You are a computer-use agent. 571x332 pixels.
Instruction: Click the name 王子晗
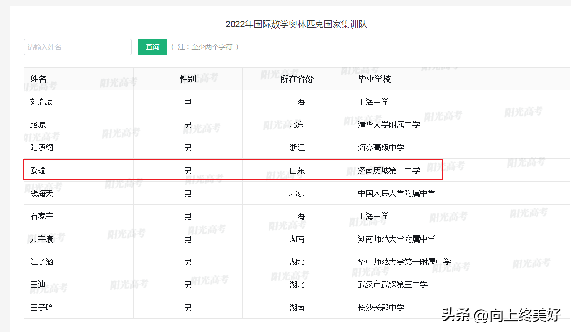(42, 308)
